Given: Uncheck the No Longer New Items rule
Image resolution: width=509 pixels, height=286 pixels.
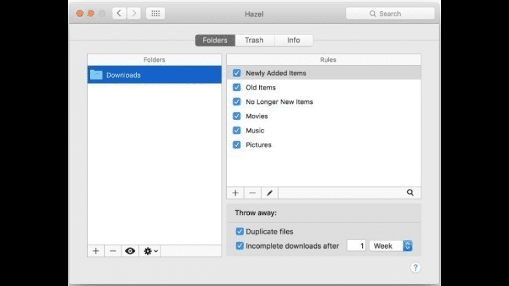Looking at the screenshot, I should pyautogui.click(x=236, y=102).
